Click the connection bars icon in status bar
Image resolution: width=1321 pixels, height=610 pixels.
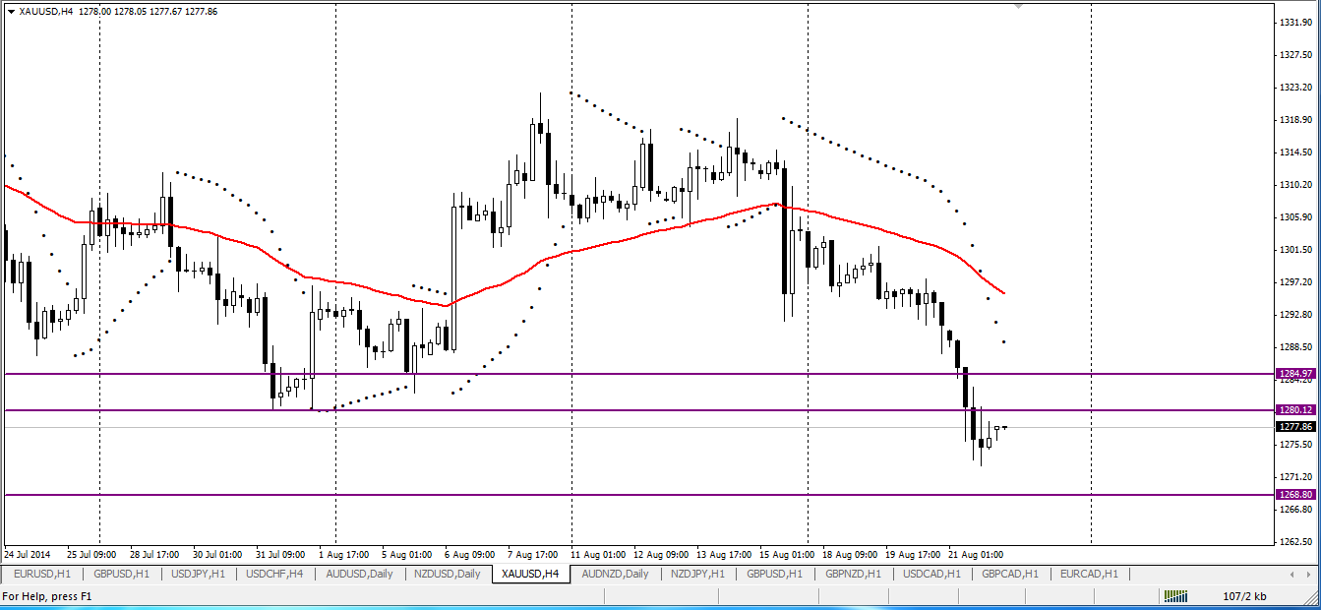click(1175, 596)
